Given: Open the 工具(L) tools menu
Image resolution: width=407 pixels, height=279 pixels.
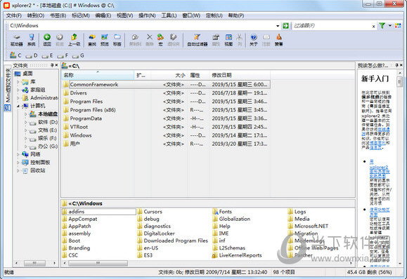Looking at the screenshot, I should tap(169, 16).
